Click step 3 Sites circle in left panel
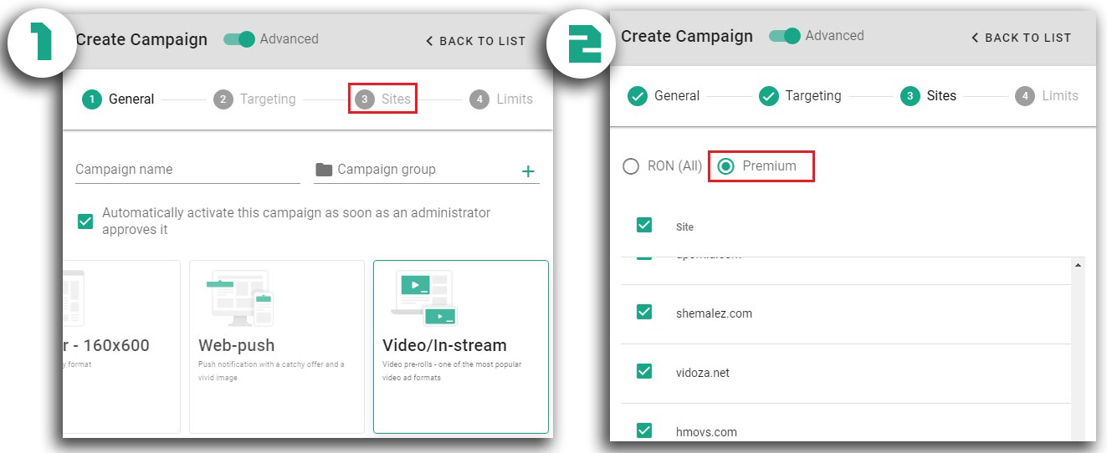 click(364, 99)
